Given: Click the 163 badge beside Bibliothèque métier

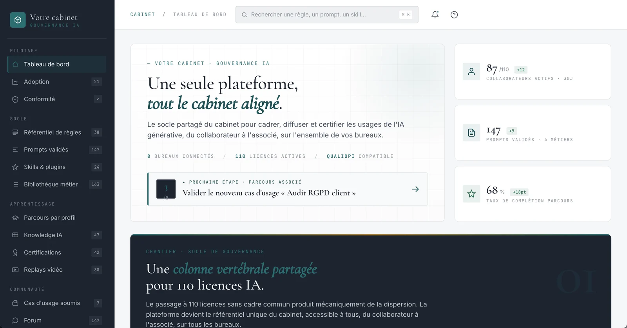Looking at the screenshot, I should click(95, 184).
